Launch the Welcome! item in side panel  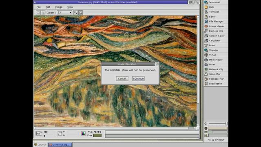click(x=216, y=2)
